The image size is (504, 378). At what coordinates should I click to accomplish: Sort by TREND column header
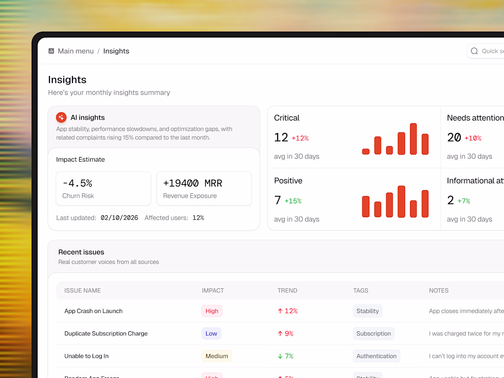(287, 290)
